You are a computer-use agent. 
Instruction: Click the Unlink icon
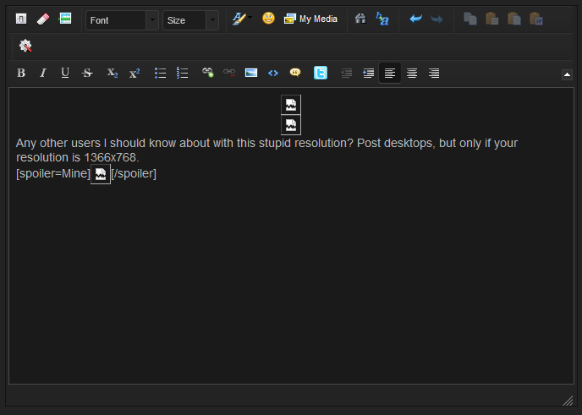coord(229,73)
